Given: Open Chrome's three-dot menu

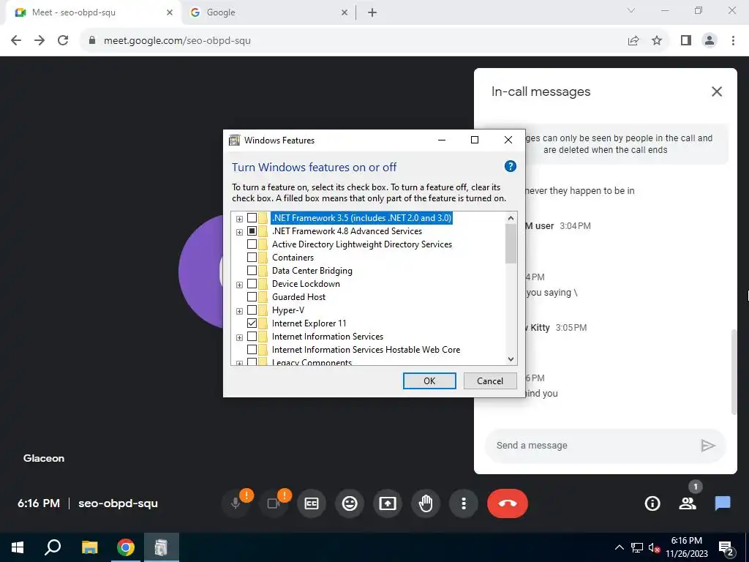Looking at the screenshot, I should click(733, 40).
